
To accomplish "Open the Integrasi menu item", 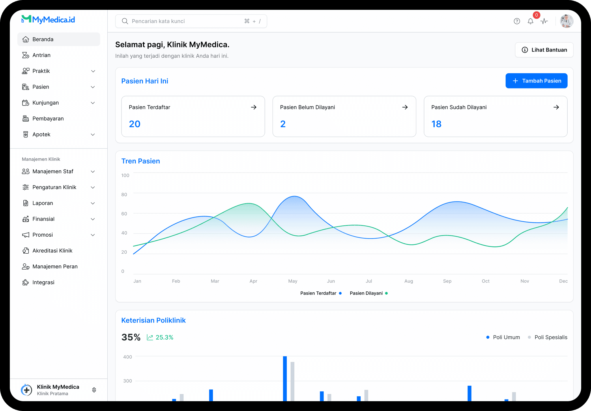I will [x=59, y=282].
